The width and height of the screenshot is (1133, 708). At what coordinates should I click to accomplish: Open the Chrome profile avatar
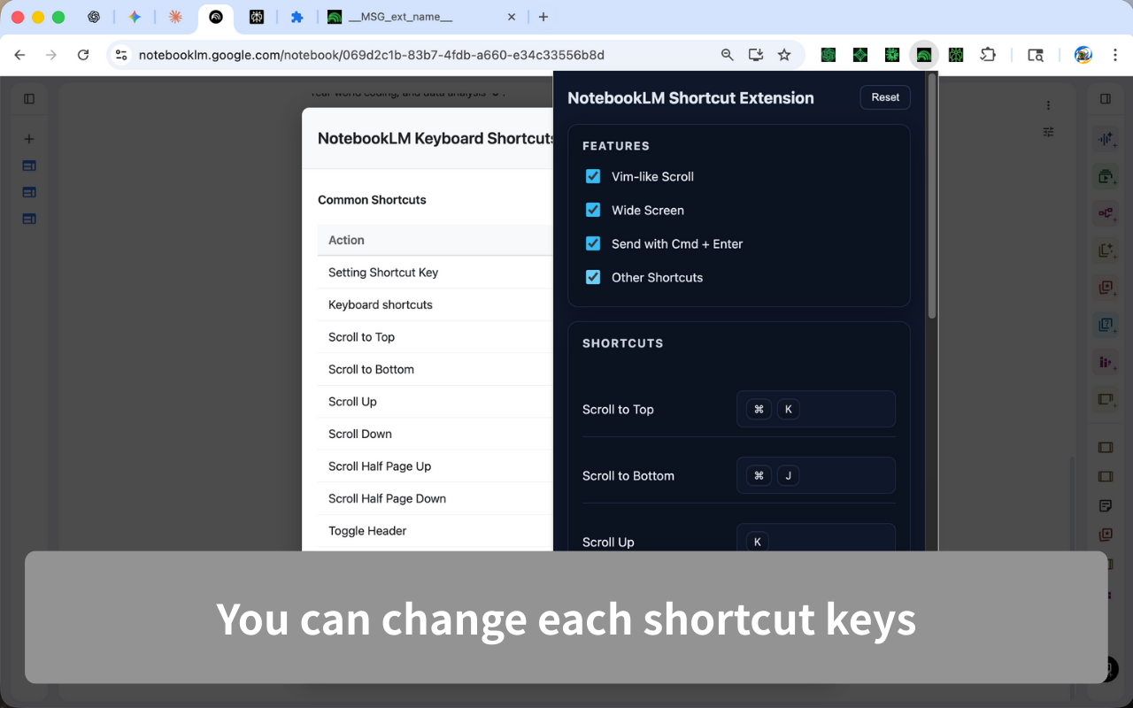[x=1083, y=55]
